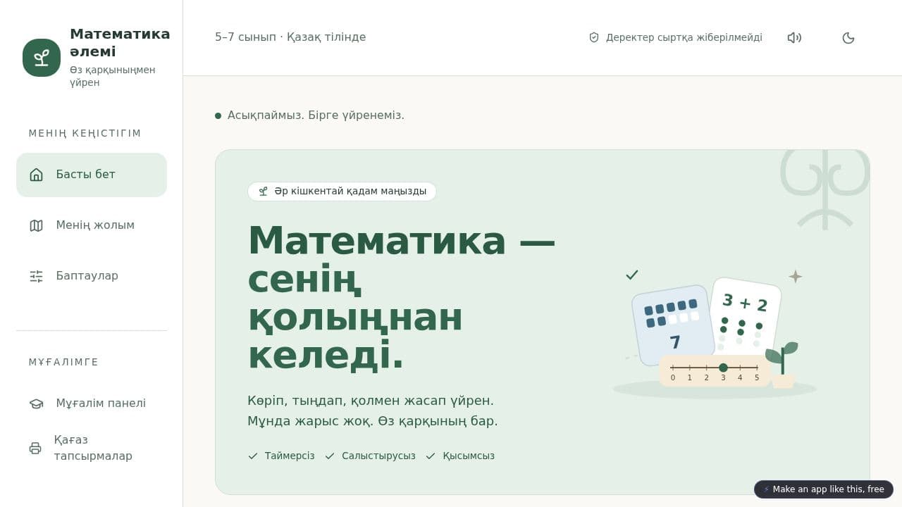Click the 5–7 сынып · Қазақ тілінде text
This screenshot has width=902, height=507.
click(x=290, y=37)
